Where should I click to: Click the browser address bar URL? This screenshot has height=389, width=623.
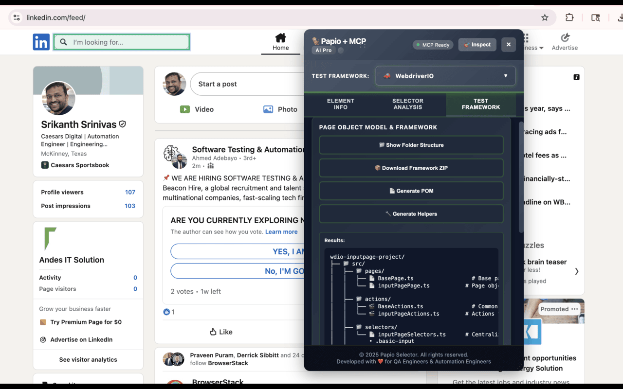[x=55, y=18]
